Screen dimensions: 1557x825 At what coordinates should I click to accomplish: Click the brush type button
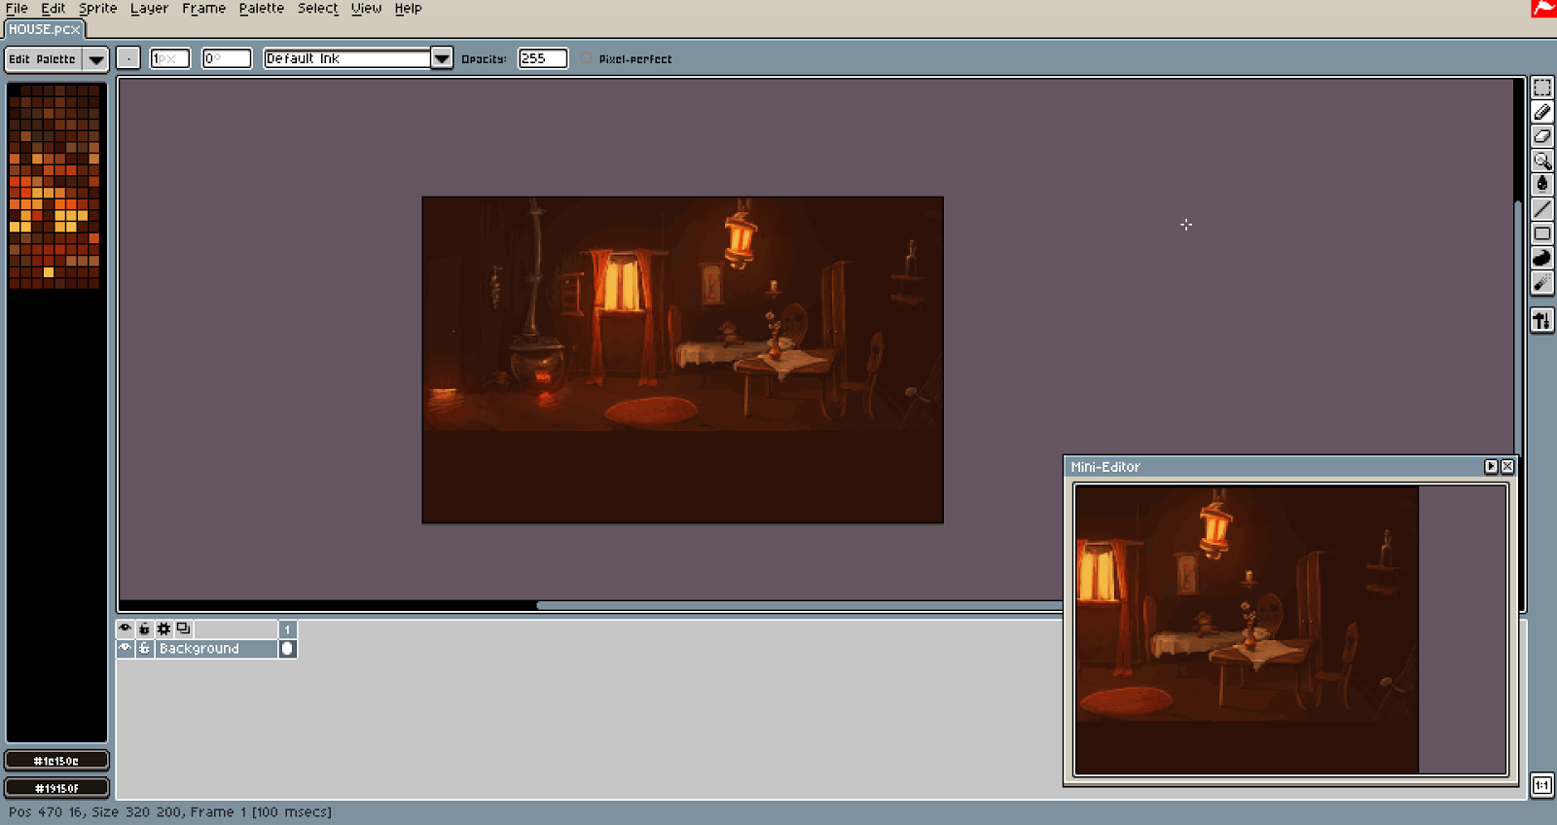tap(128, 58)
